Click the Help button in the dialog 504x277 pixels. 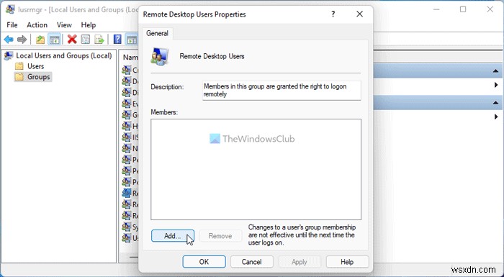coord(347,262)
